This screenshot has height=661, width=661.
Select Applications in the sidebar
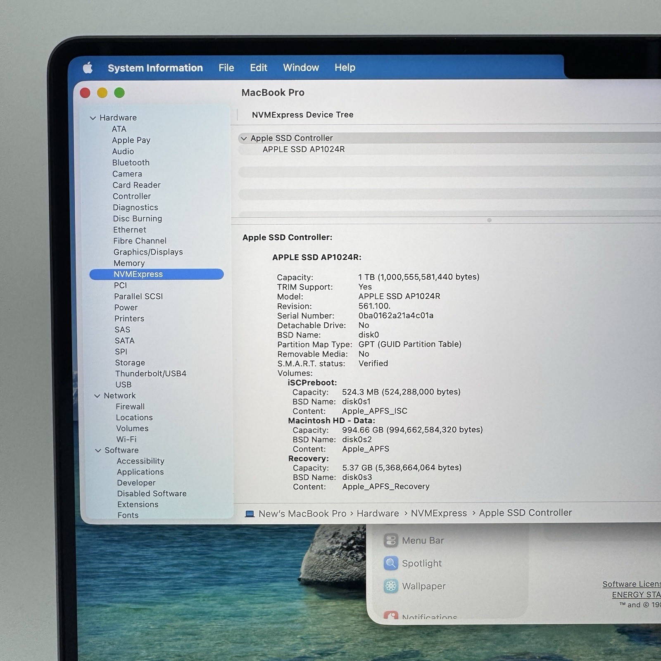[140, 472]
